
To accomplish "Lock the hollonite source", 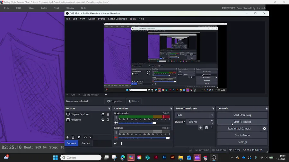I will coord(108,120).
